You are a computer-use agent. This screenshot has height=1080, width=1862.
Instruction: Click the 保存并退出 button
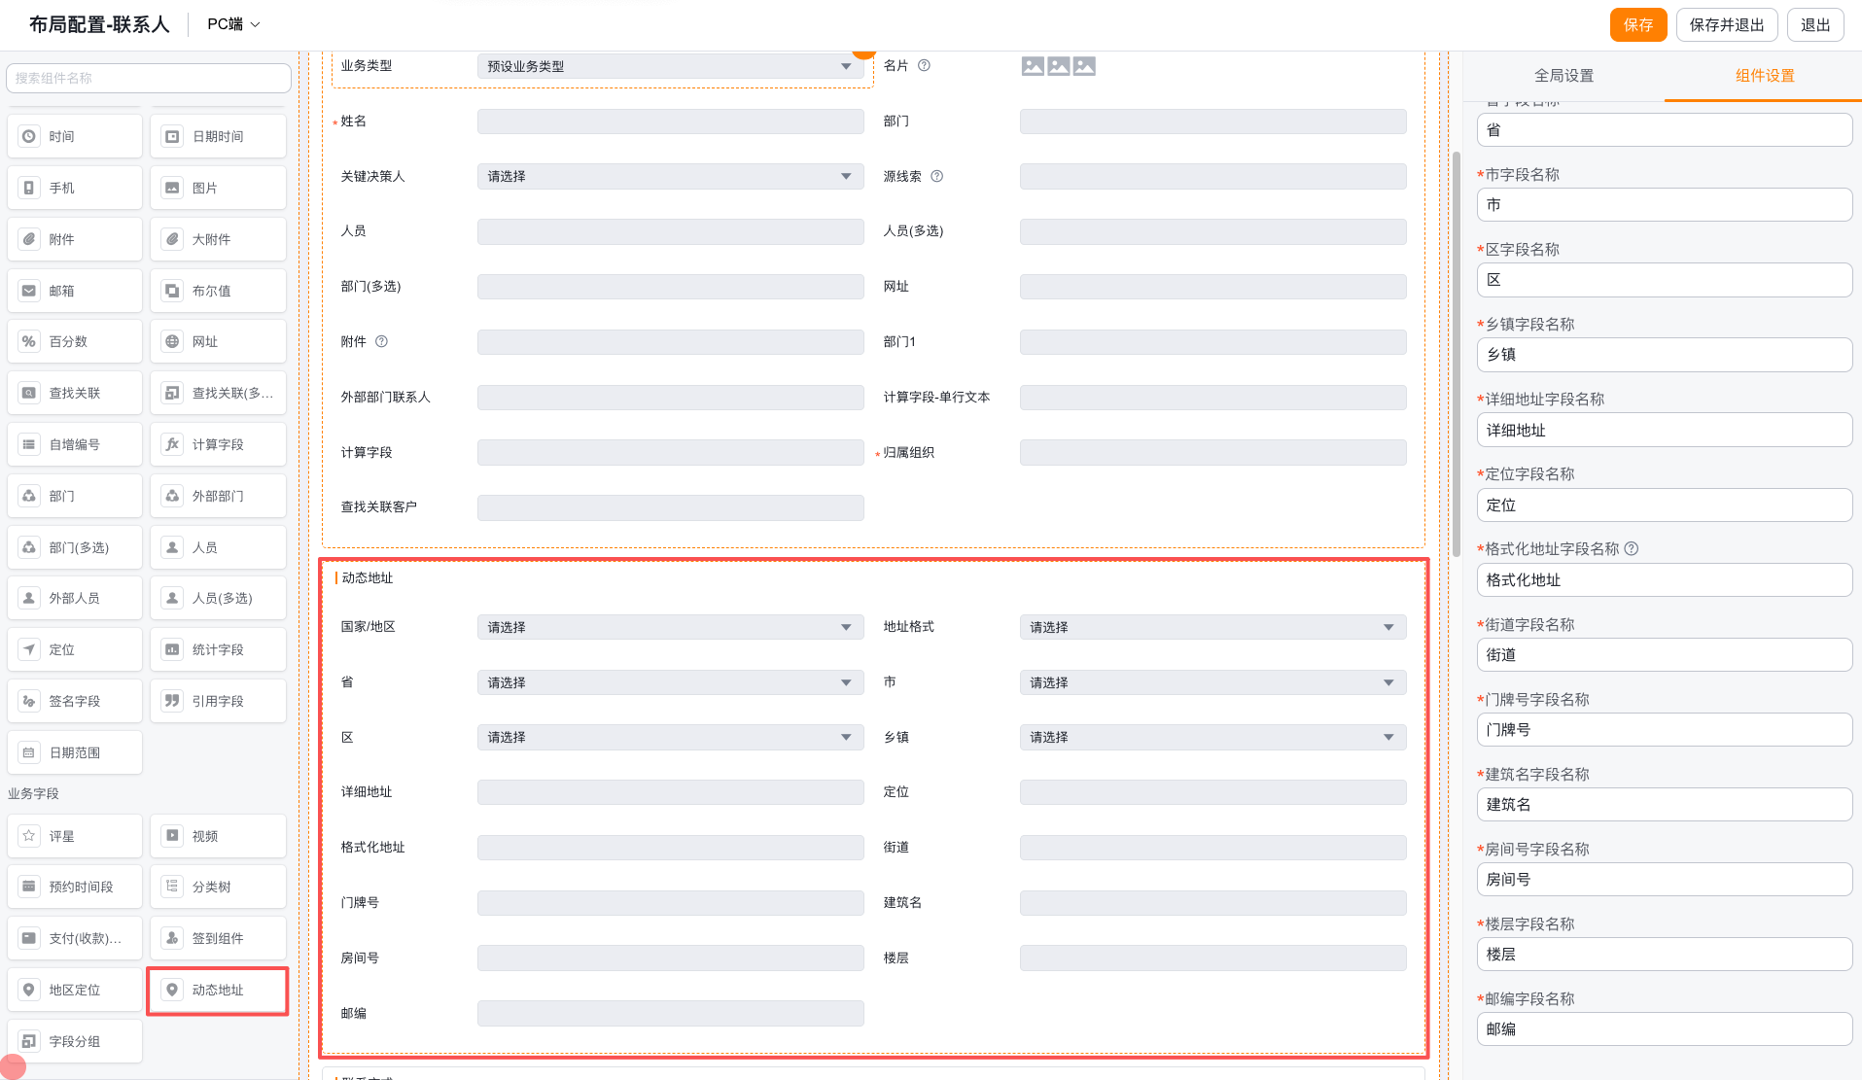point(1727,25)
